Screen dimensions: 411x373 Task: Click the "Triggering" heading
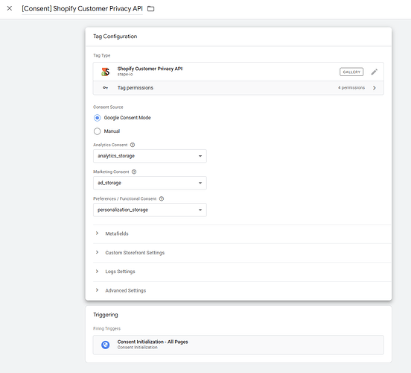tap(106, 315)
